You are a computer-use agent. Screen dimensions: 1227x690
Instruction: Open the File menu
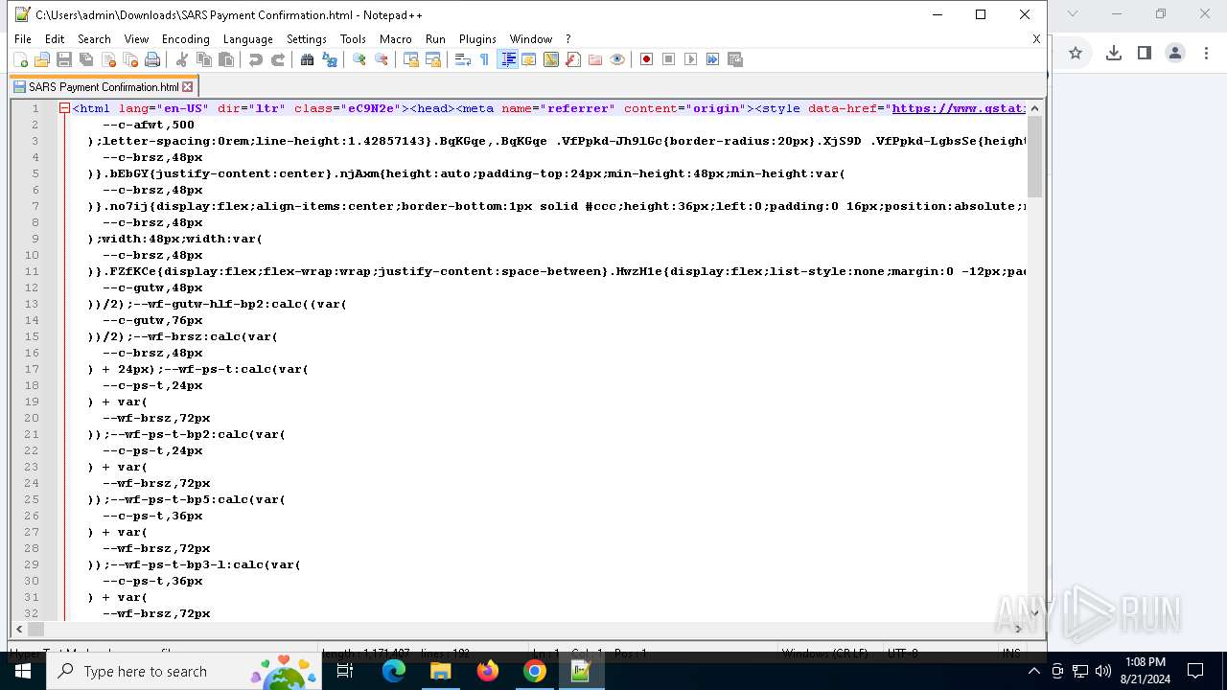coord(23,39)
